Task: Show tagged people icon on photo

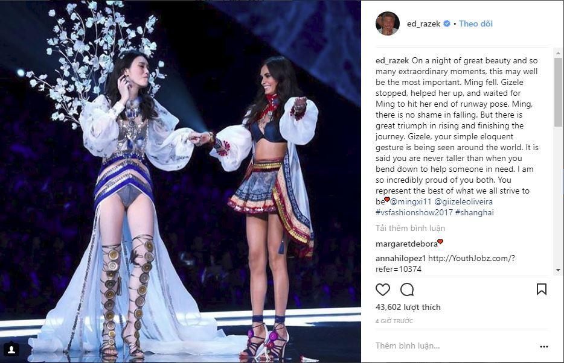Action: pos(11,349)
